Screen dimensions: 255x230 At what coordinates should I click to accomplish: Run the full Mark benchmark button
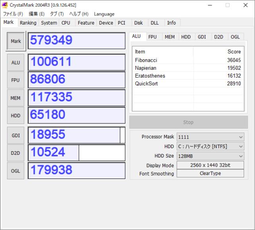click(x=16, y=41)
